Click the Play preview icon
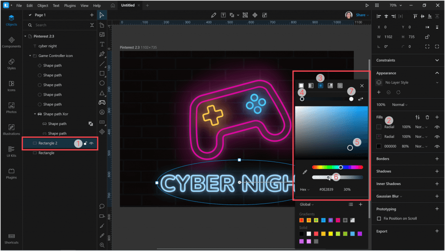 pyautogui.click(x=367, y=5)
